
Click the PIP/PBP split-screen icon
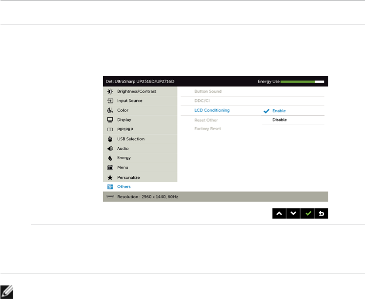110,129
